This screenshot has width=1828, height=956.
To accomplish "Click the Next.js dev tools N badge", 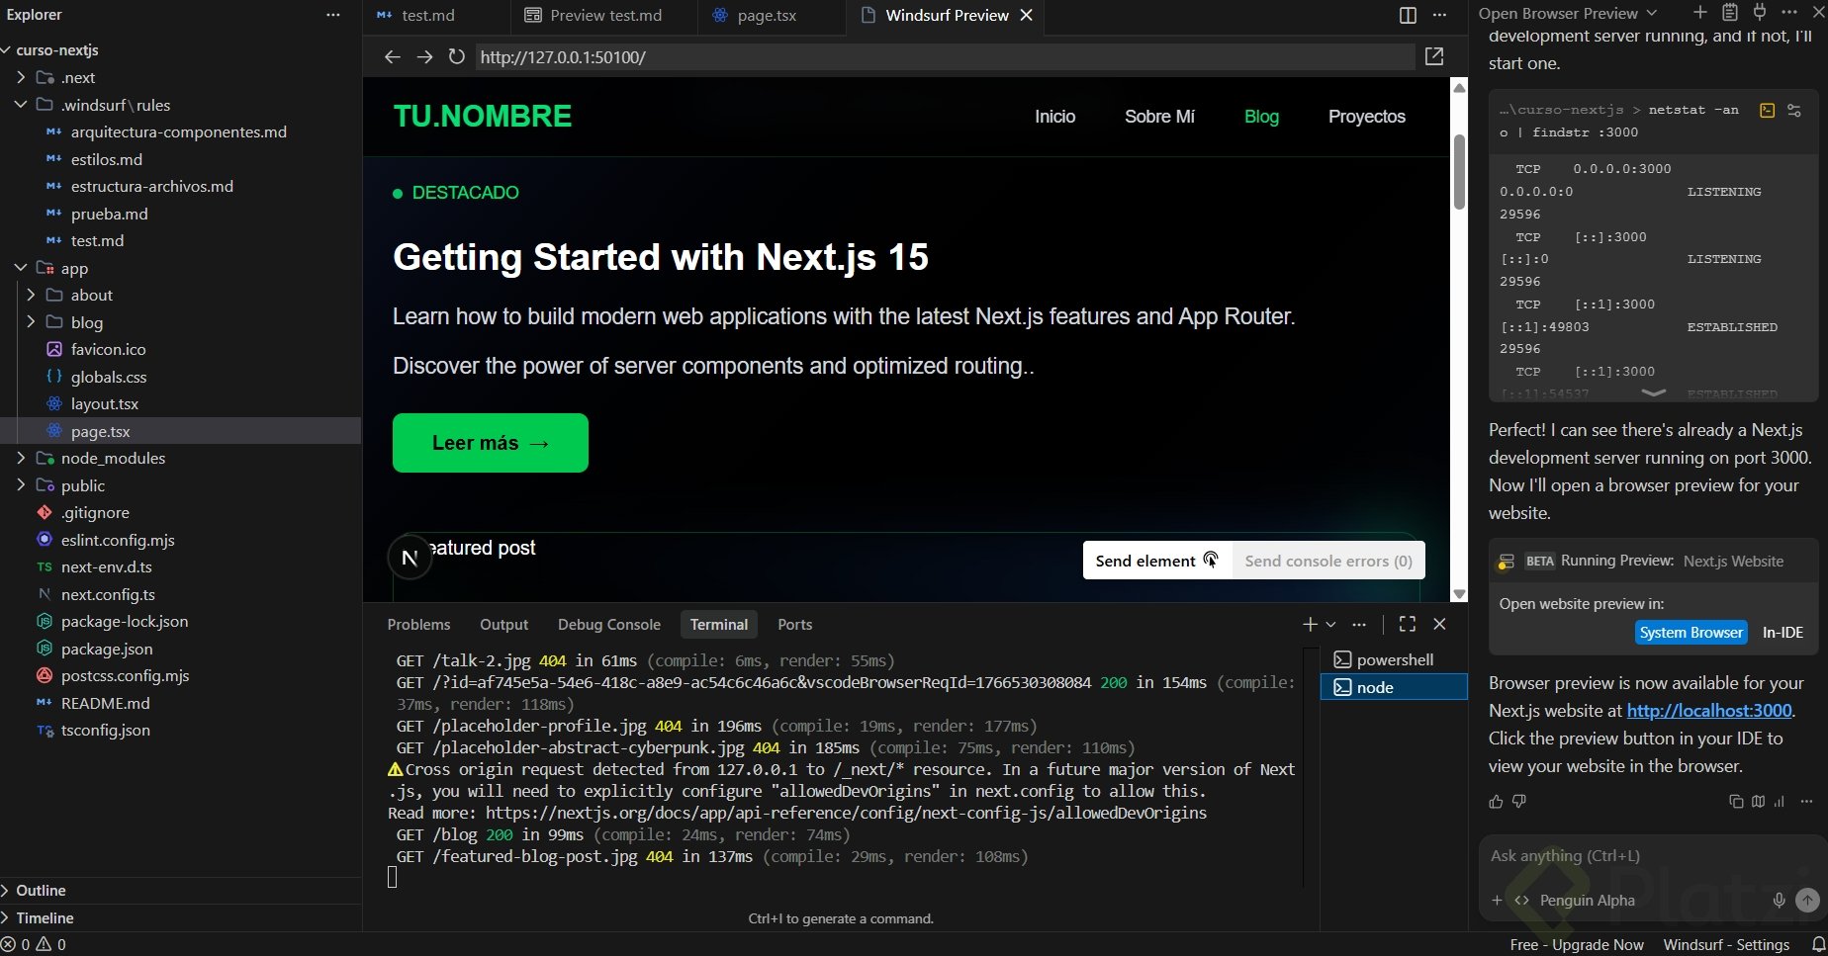I will coord(410,558).
